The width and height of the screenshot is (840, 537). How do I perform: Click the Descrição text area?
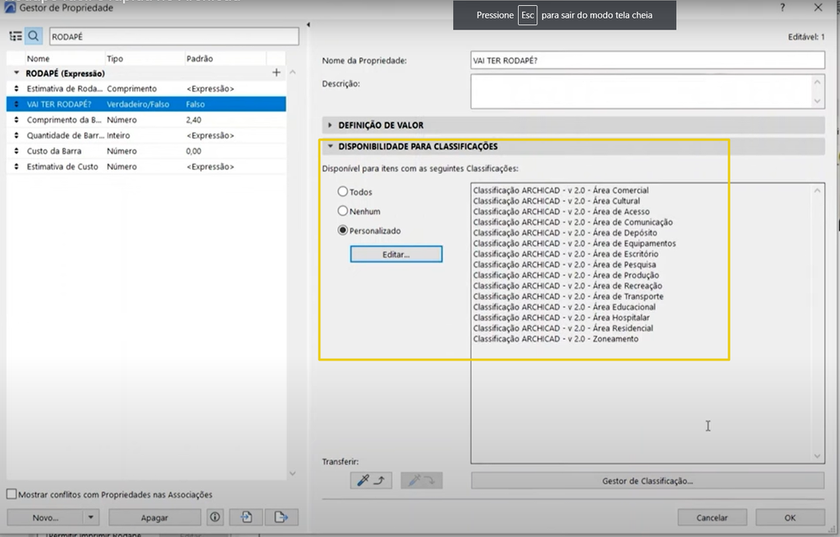coord(647,92)
